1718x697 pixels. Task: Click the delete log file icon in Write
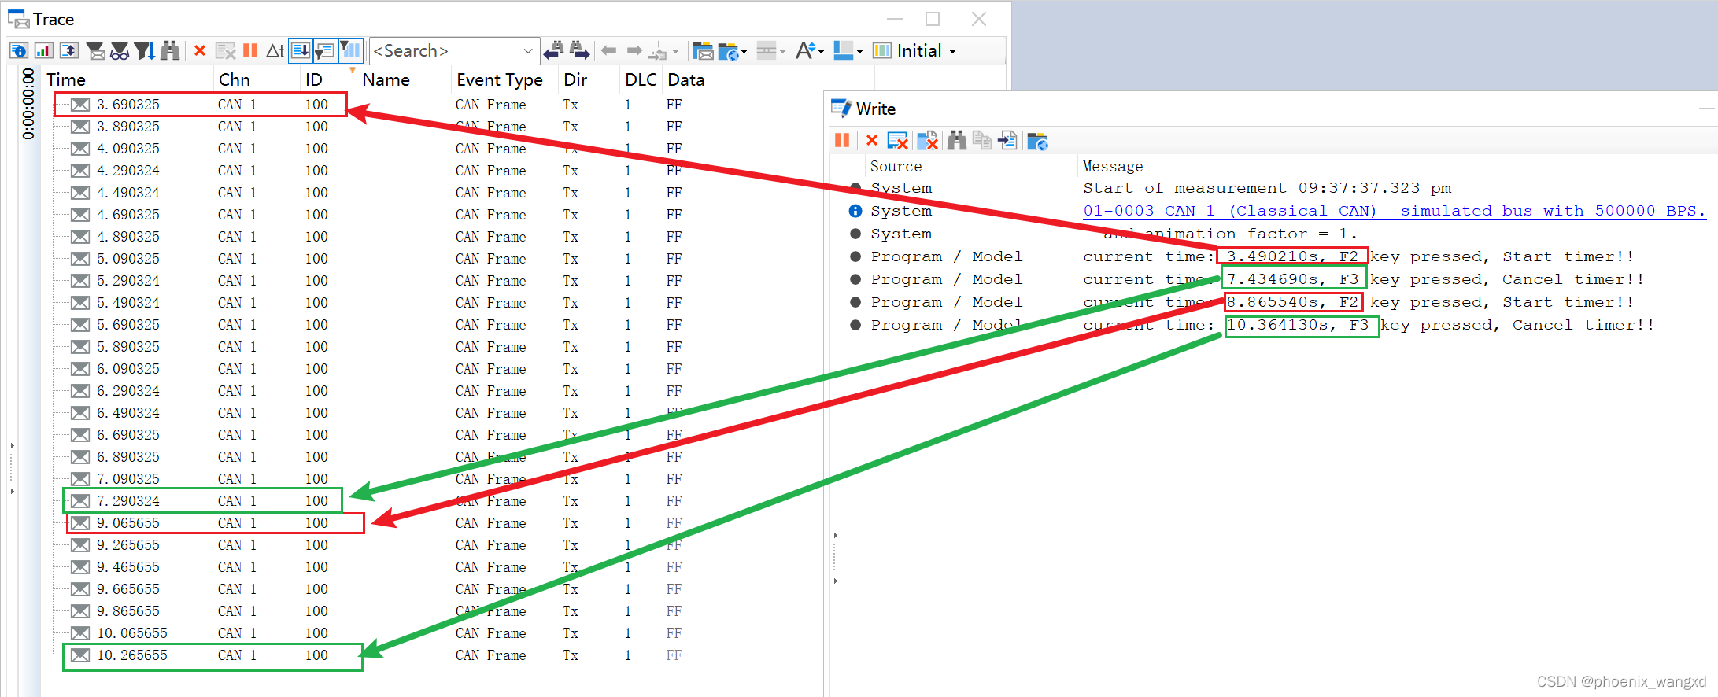coord(928,141)
